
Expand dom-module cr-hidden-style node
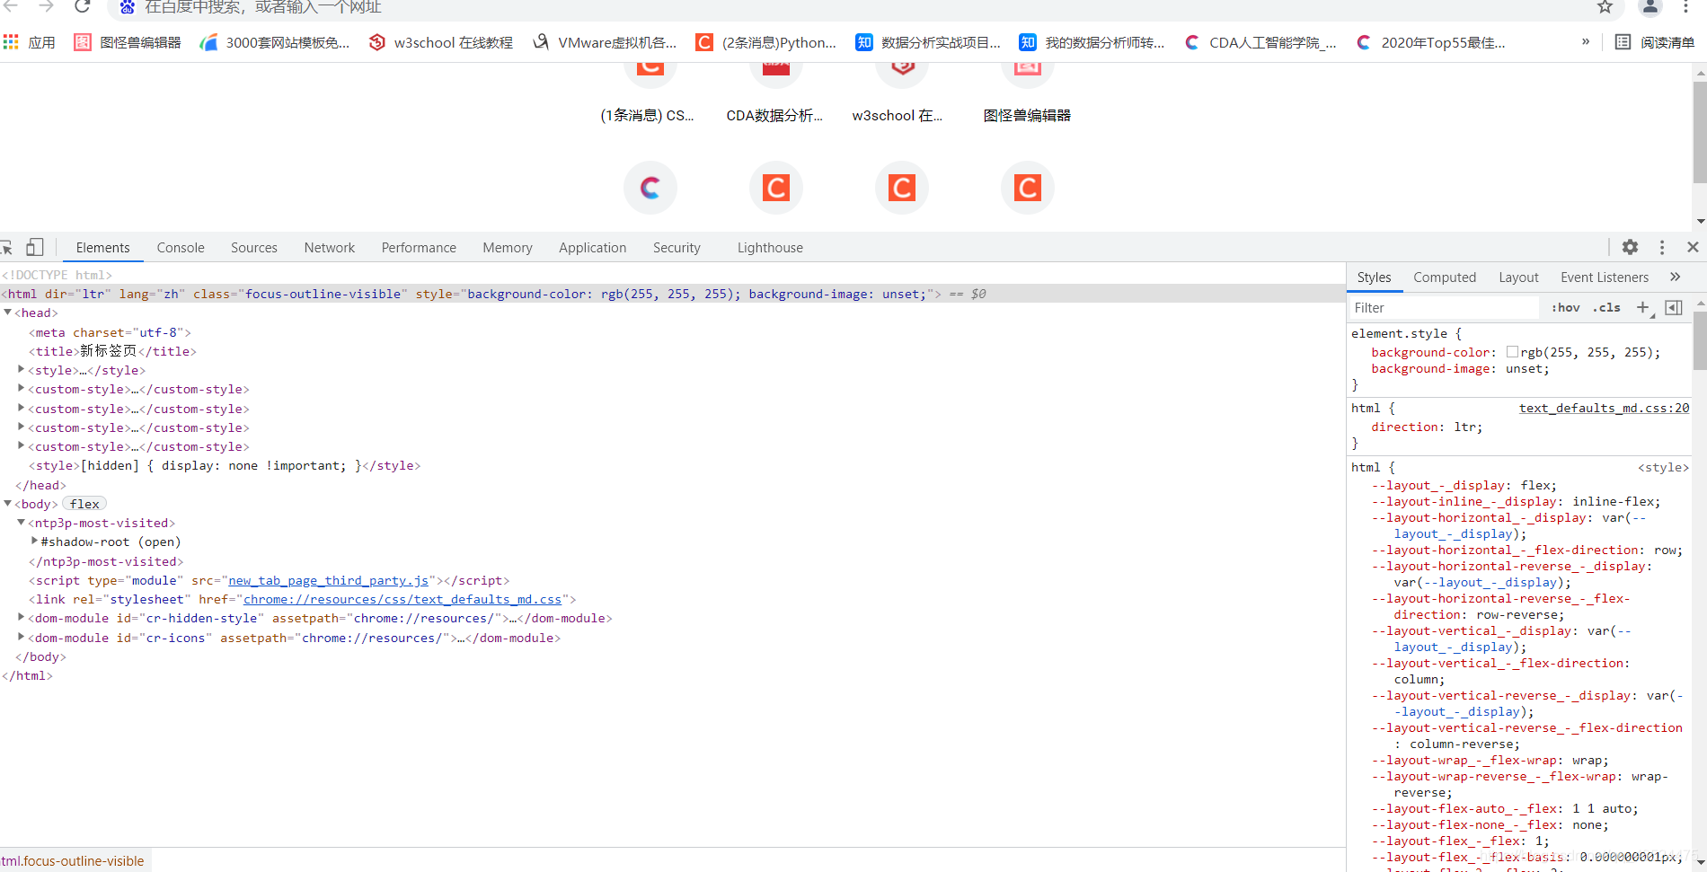point(22,618)
